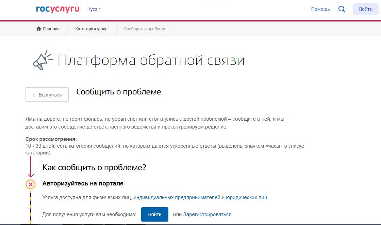Click the top-right Войти button
This screenshot has height=225, width=381.
(x=365, y=9)
